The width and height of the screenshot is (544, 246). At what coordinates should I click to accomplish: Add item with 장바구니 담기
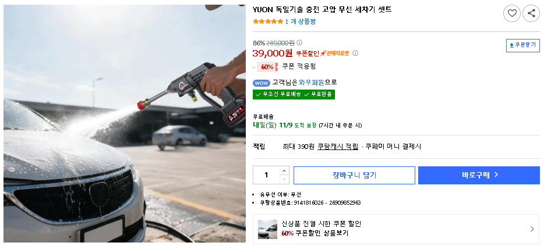click(x=354, y=175)
